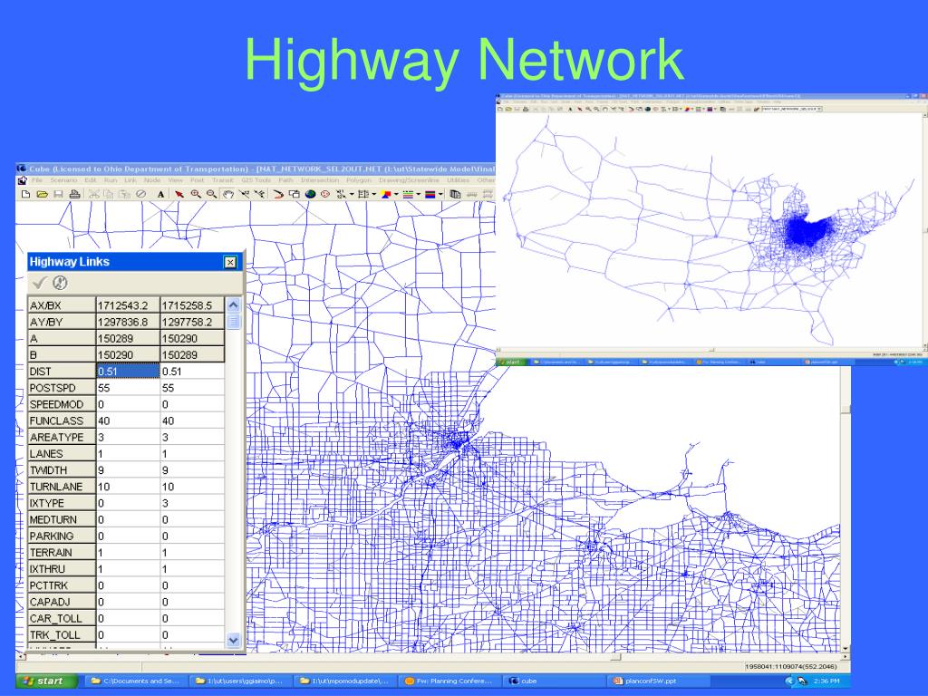Click the Cube application icon left of File menu
Image resolution: width=928 pixels, height=696 pixels.
tap(22, 180)
